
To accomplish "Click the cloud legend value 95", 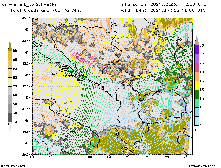I will pos(15,60).
